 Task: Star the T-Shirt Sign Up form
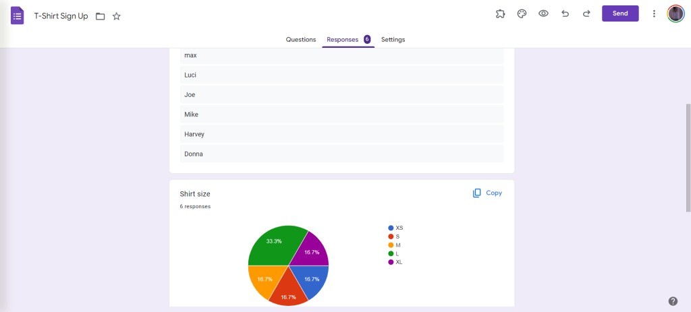[116, 16]
